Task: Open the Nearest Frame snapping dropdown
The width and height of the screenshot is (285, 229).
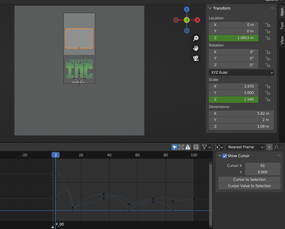Action: tap(245, 147)
